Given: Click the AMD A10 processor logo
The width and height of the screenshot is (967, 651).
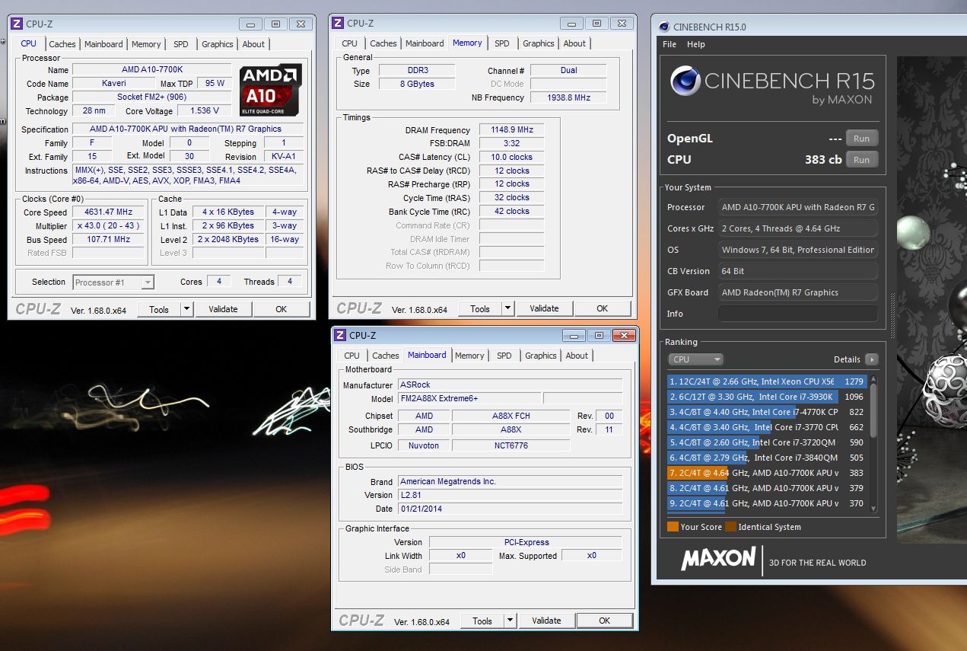Looking at the screenshot, I should pos(271,90).
